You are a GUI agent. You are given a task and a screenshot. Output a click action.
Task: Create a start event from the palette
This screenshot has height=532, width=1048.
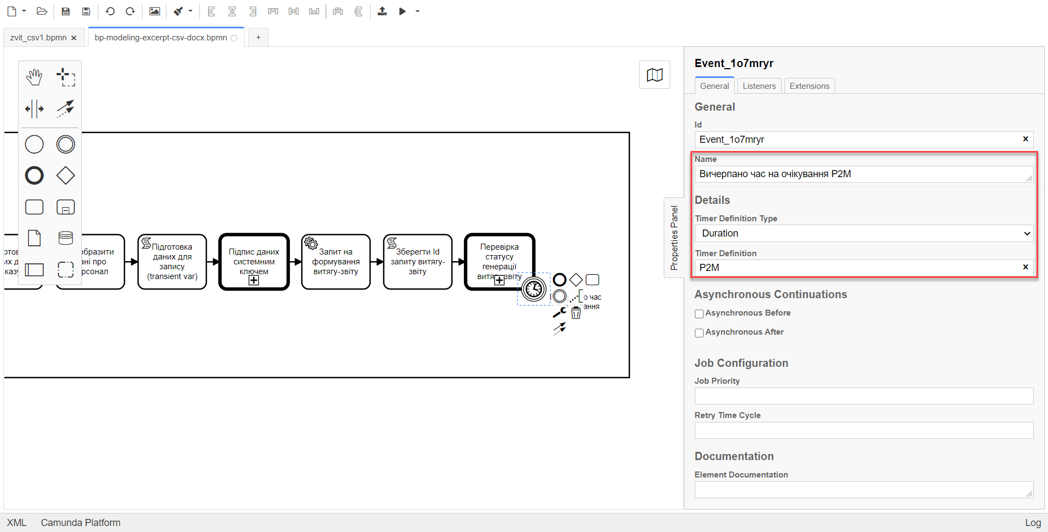pyautogui.click(x=34, y=144)
